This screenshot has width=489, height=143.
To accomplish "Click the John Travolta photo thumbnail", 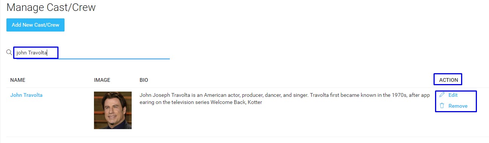I will pyautogui.click(x=113, y=110).
